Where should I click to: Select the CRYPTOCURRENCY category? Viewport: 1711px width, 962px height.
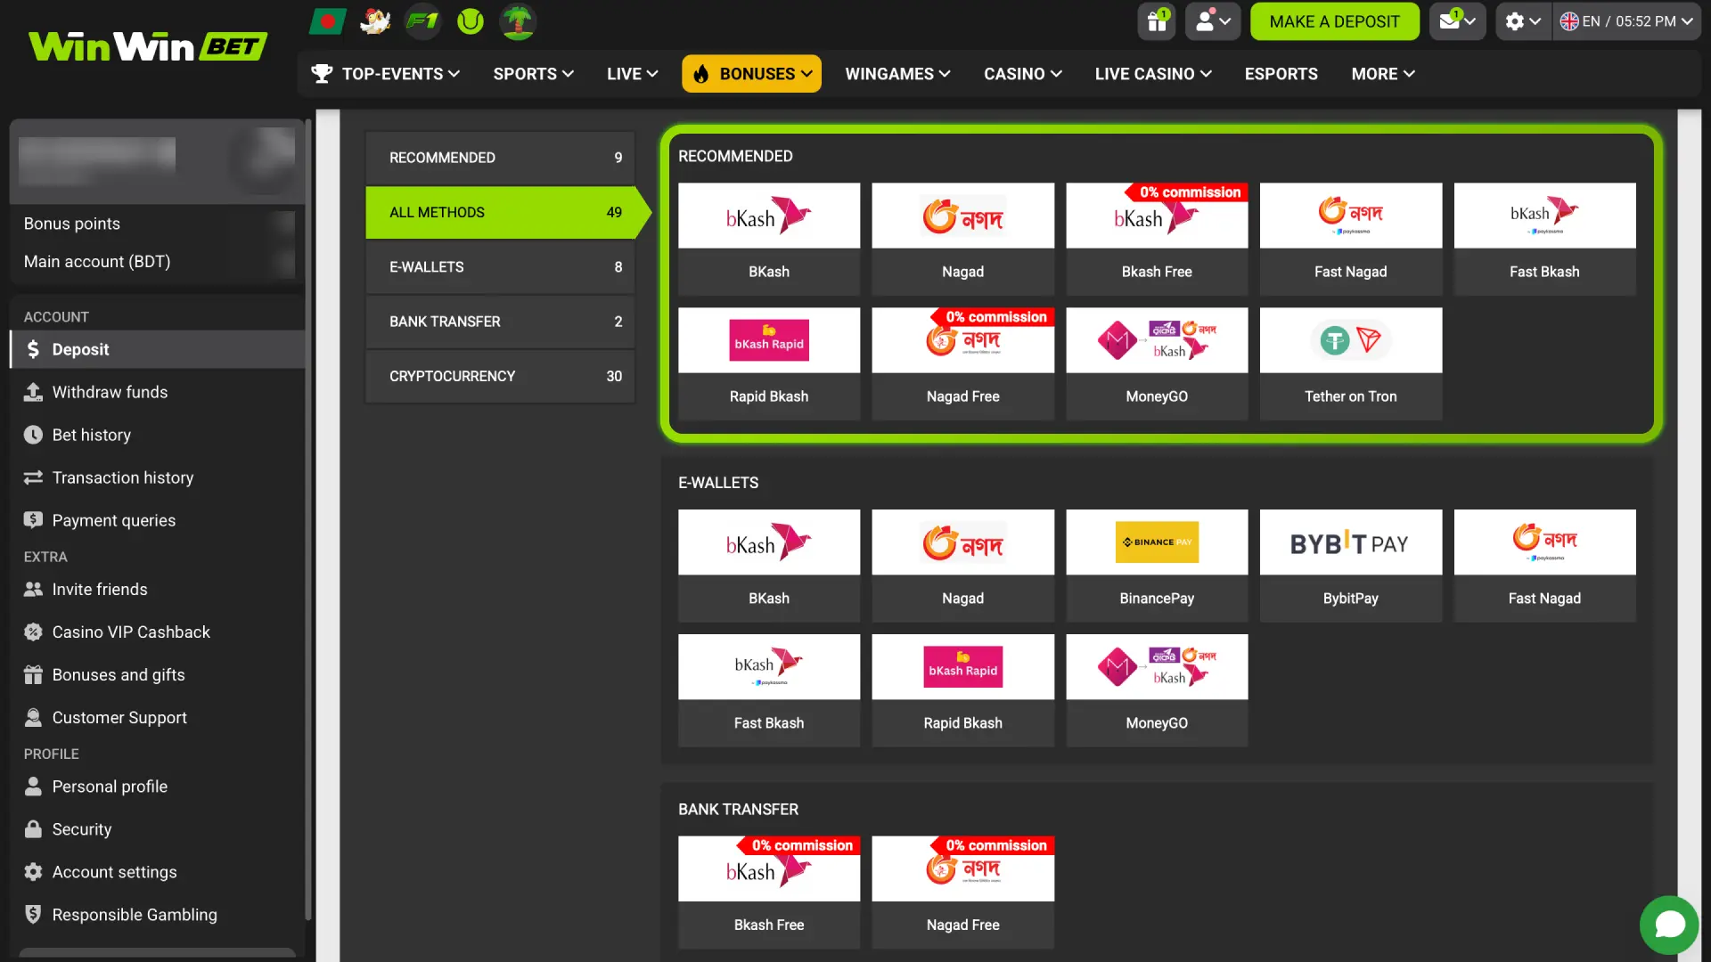click(x=500, y=376)
